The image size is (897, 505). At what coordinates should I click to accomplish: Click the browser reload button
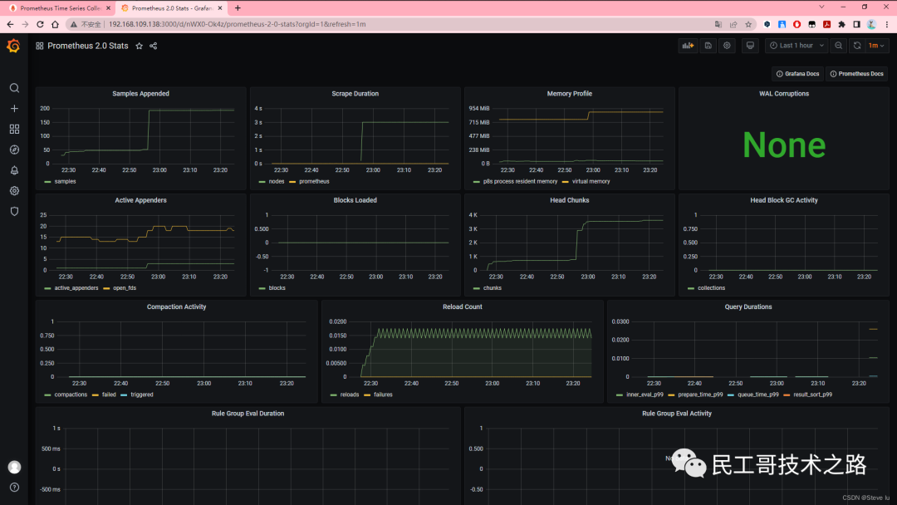(x=40, y=25)
